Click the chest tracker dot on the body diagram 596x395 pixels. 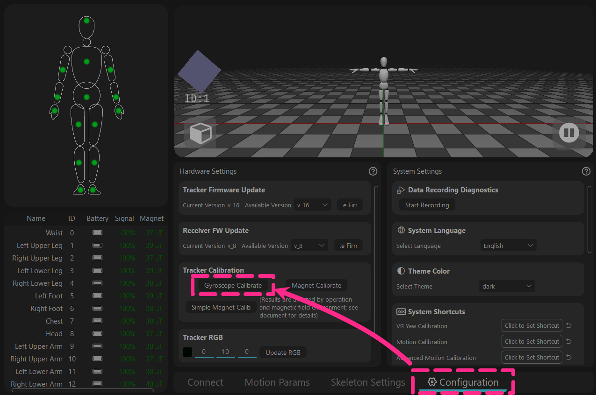pos(86,62)
